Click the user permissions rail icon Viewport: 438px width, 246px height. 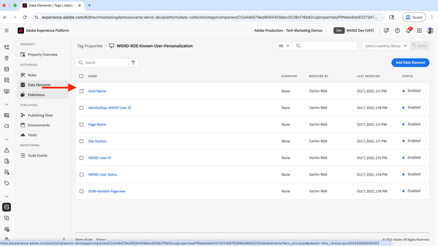tap(6, 172)
